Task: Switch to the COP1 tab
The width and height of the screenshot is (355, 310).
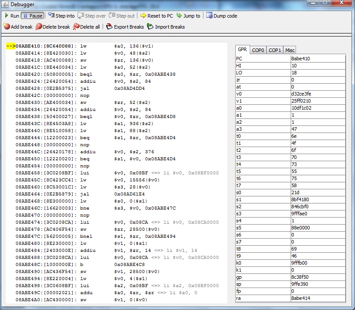Action: pyautogui.click(x=275, y=50)
